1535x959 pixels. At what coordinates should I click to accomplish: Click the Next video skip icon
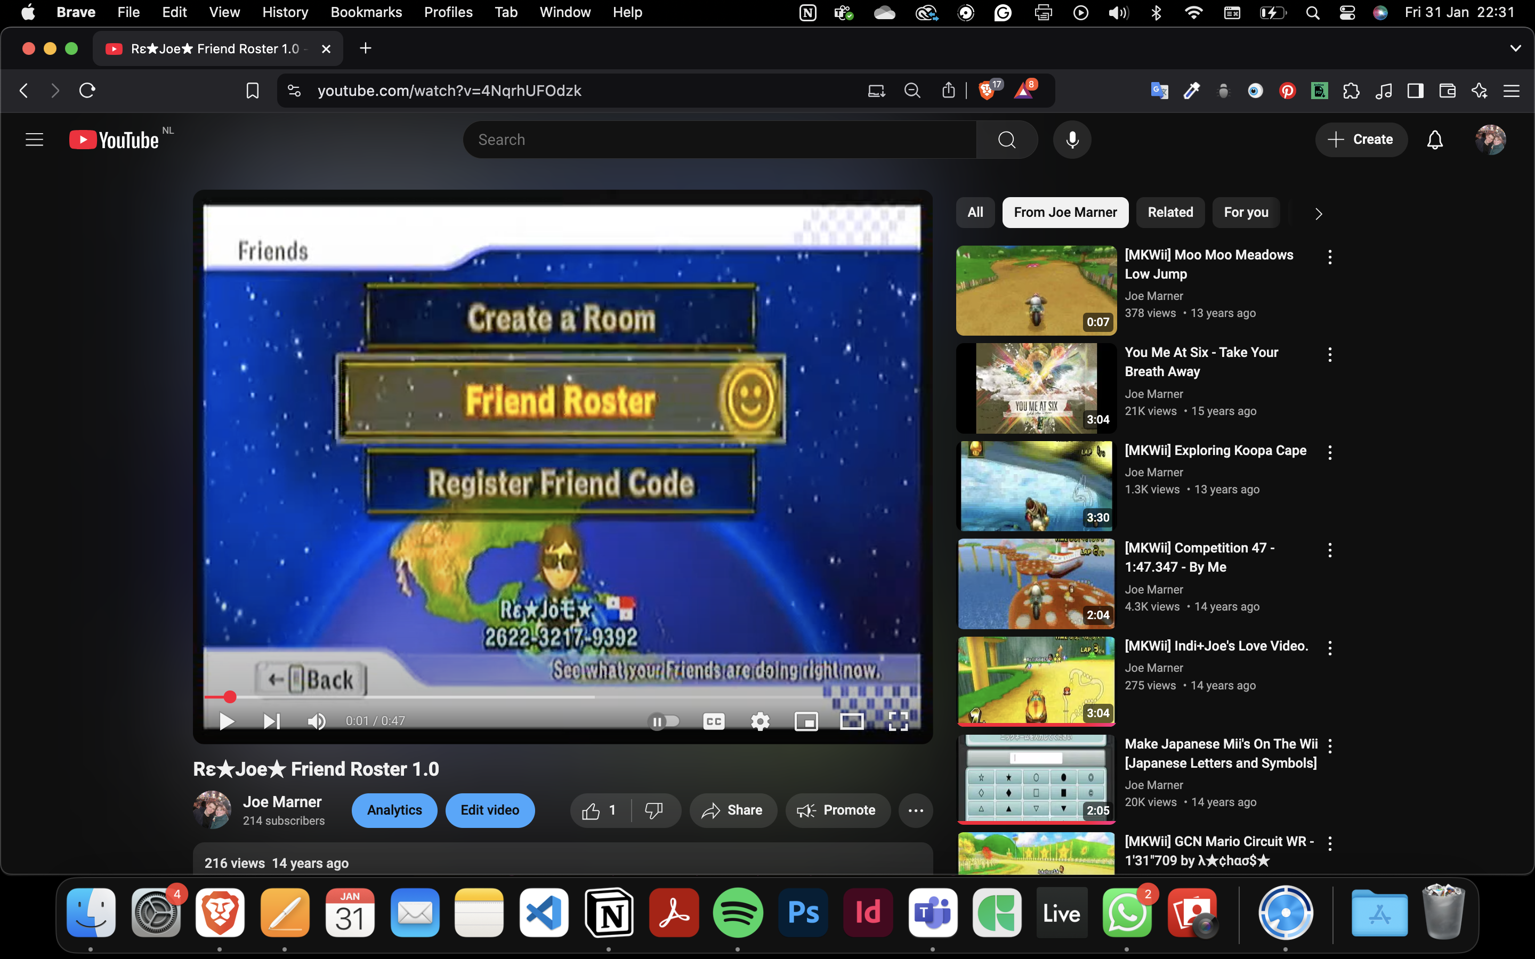pyautogui.click(x=271, y=721)
